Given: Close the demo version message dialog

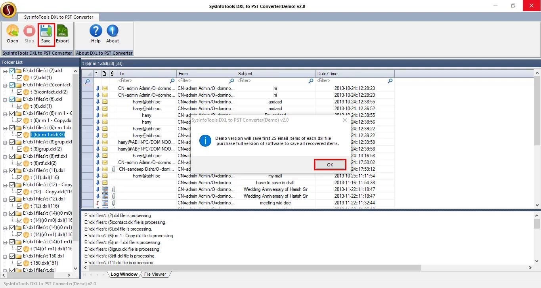Looking at the screenshot, I should [x=344, y=120].
